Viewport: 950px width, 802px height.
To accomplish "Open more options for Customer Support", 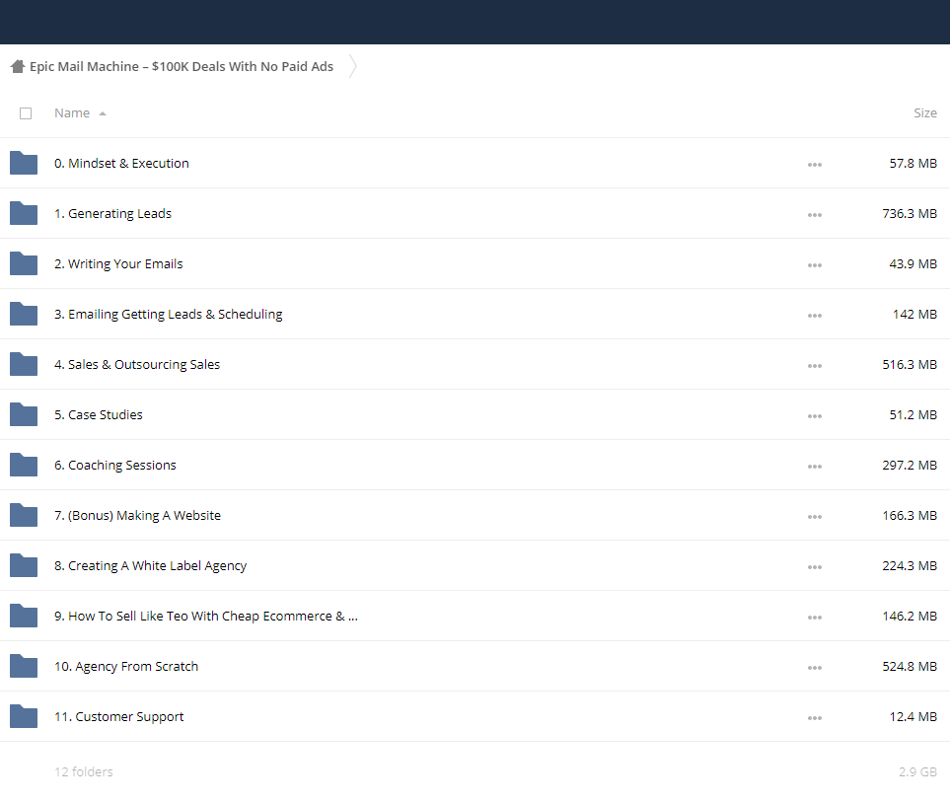I will pyautogui.click(x=814, y=718).
